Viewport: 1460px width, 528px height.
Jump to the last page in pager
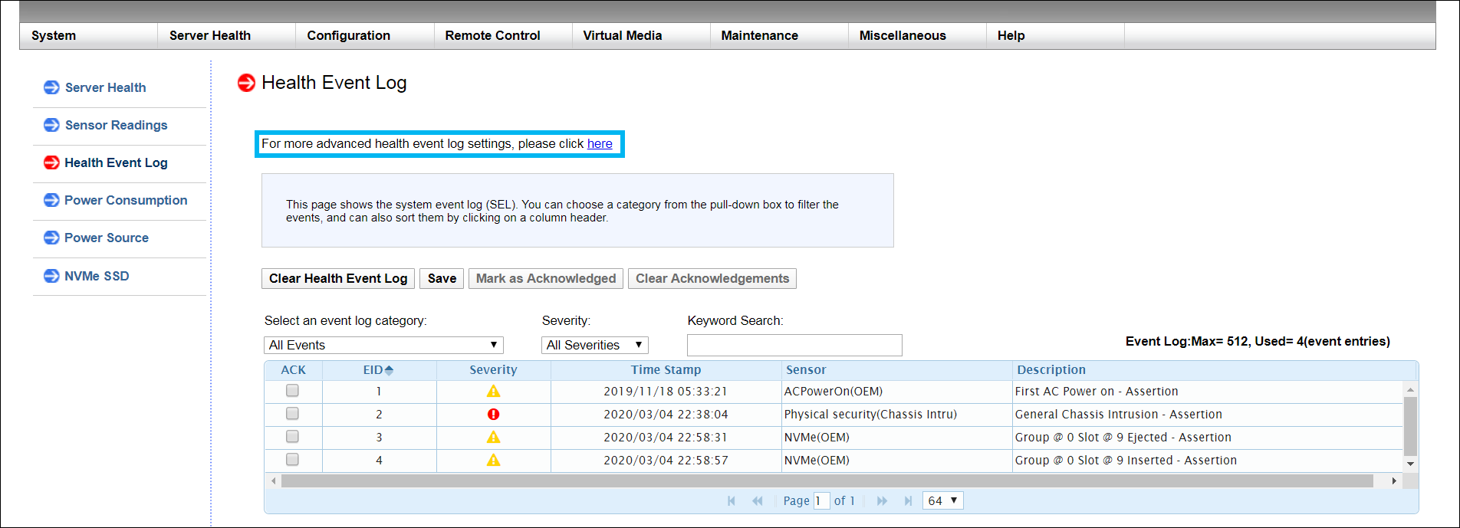[908, 501]
